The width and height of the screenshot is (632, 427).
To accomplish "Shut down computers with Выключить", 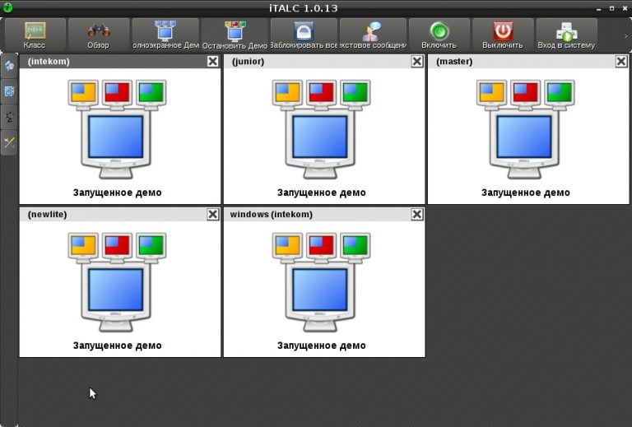I will [x=503, y=35].
